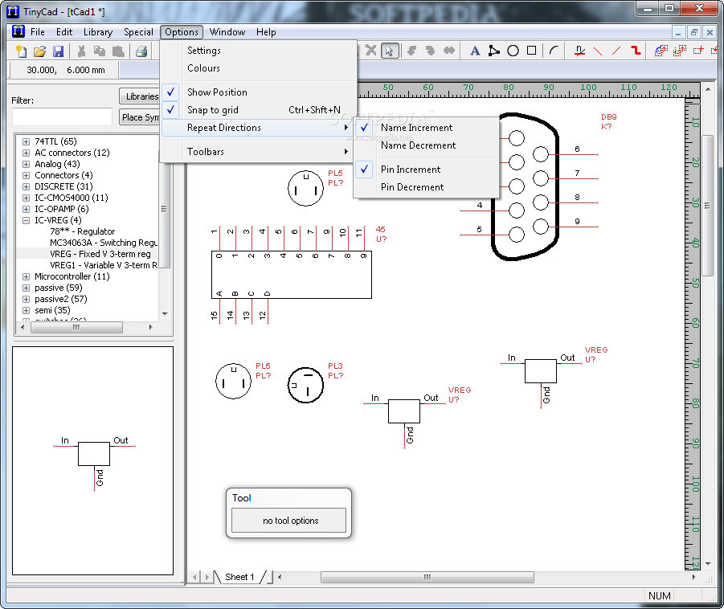Open a schematic with the Open folder icon
724x609 pixels.
(39, 50)
